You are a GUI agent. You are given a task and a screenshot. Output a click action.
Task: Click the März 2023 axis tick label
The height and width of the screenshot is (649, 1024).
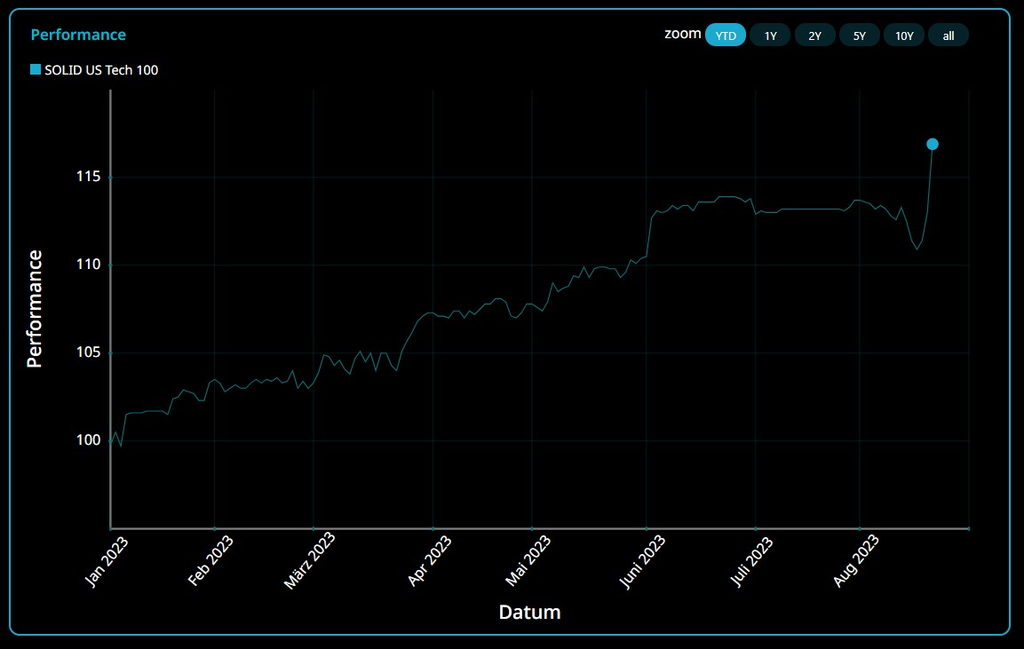(x=310, y=561)
